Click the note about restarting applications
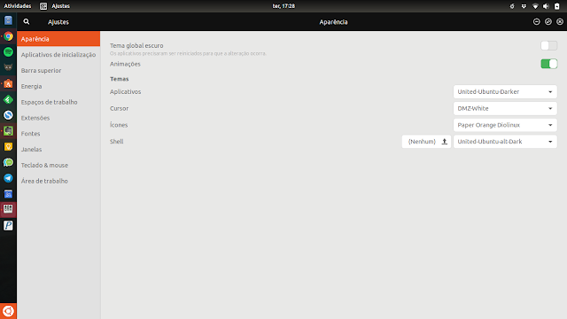 tap(188, 53)
